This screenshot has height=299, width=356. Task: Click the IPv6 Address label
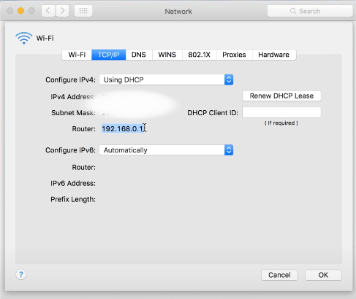(x=73, y=183)
